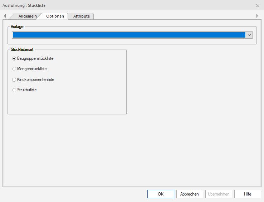
Task: Select the Optionen tab
Action: [x=55, y=16]
